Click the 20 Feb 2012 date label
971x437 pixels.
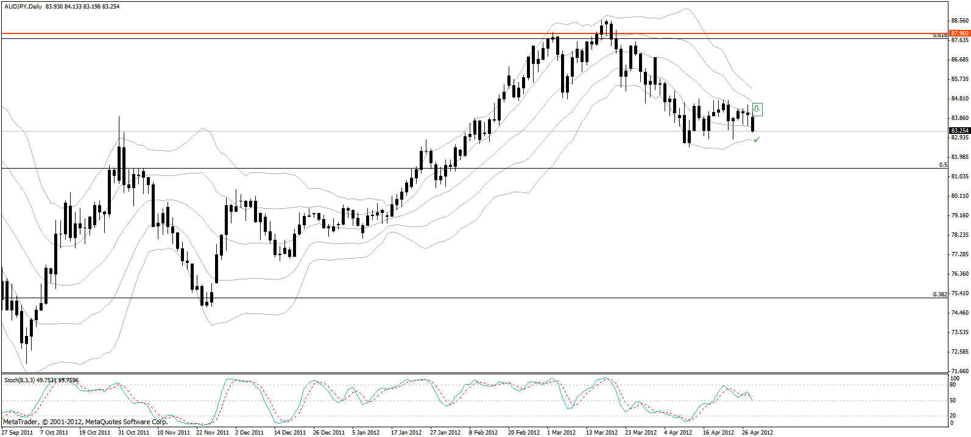[524, 433]
